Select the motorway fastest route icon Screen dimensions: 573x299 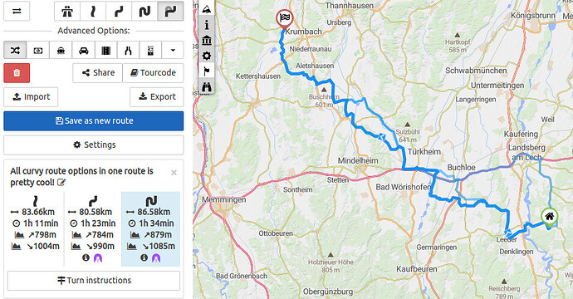click(x=67, y=12)
